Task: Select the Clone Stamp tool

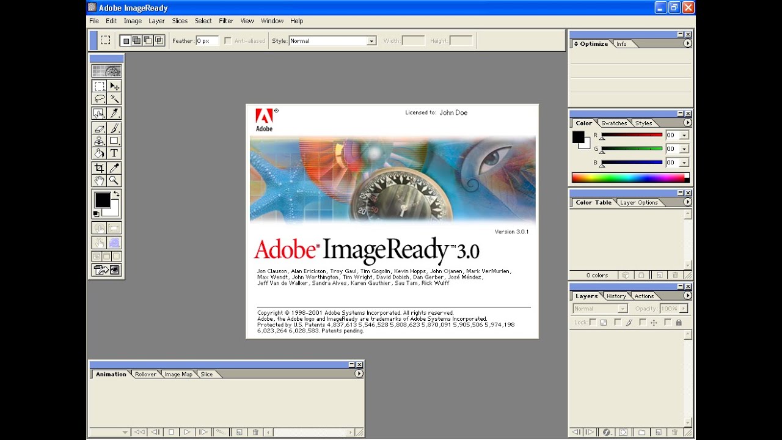Action: tap(99, 141)
